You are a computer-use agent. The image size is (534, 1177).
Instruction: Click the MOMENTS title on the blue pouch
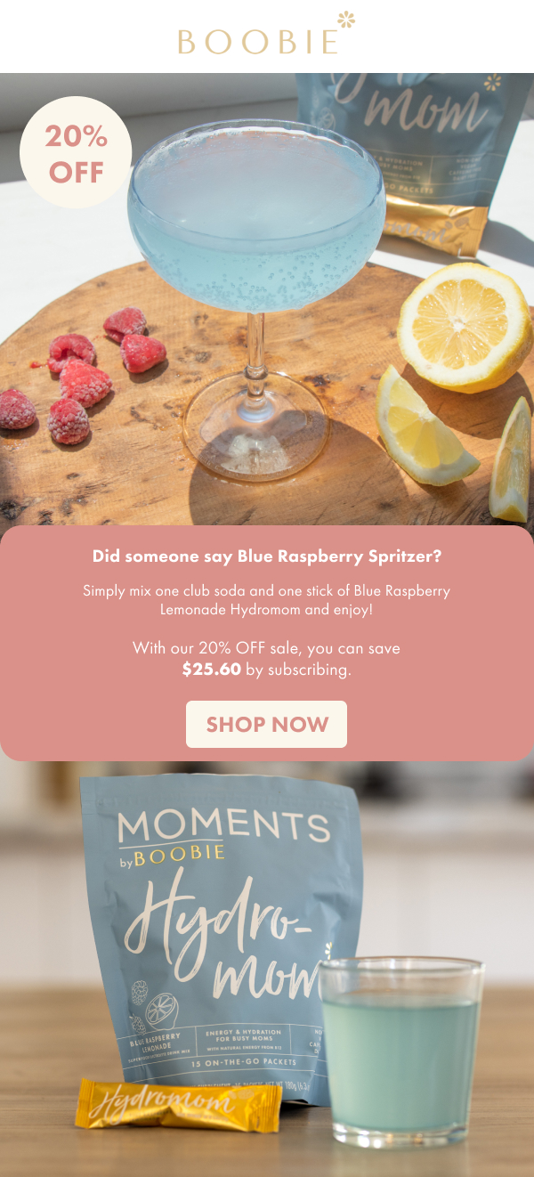(x=224, y=827)
